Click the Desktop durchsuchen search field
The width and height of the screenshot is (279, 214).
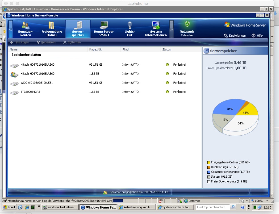click(212, 207)
